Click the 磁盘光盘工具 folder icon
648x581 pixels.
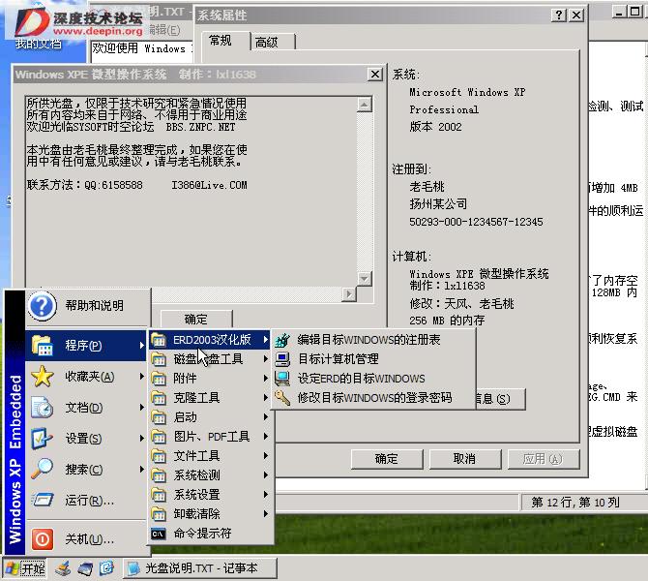coord(159,359)
